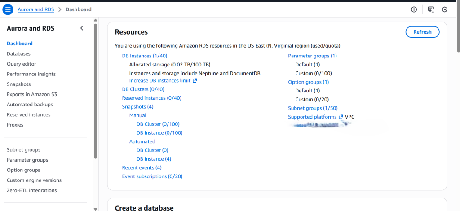Collapse the Aurora and RDS sidebar
The height and width of the screenshot is (211, 460).
[x=82, y=28]
